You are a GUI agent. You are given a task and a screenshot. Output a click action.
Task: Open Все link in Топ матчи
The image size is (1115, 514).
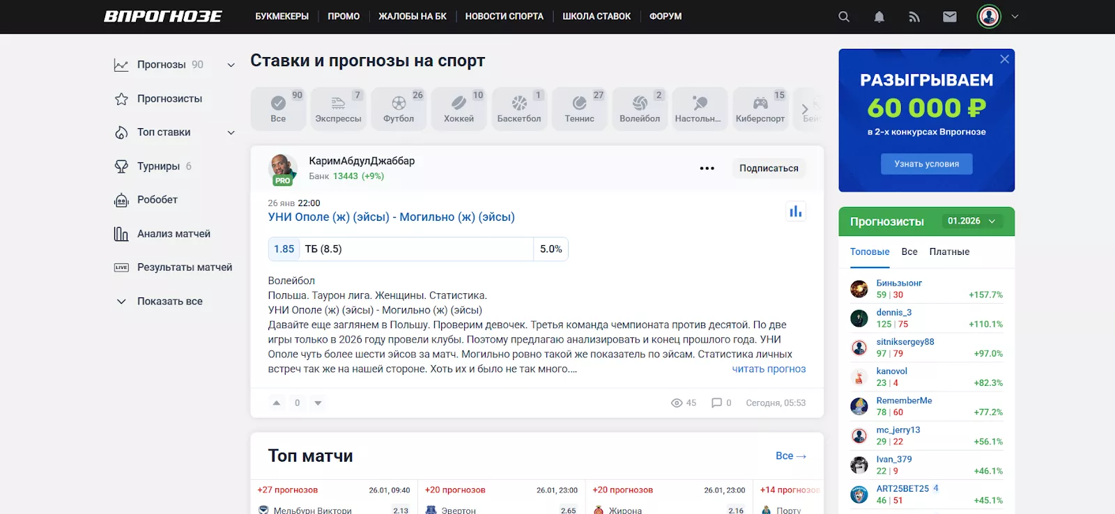pyautogui.click(x=791, y=455)
